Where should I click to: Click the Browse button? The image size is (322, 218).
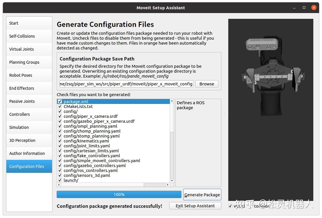(207, 84)
